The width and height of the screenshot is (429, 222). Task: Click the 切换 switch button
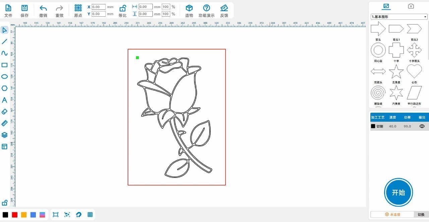click(421, 214)
